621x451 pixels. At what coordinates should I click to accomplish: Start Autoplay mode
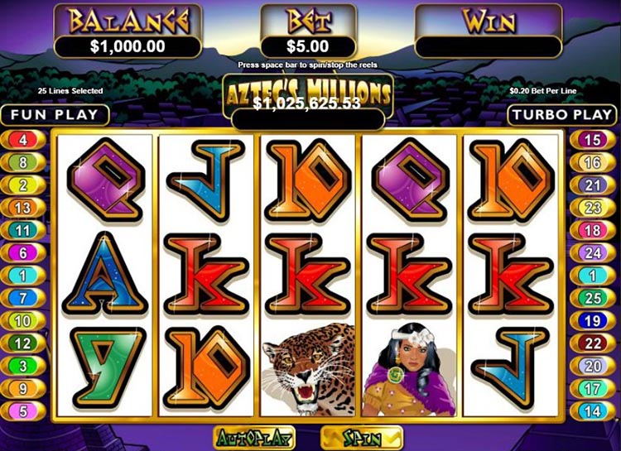pos(254,438)
